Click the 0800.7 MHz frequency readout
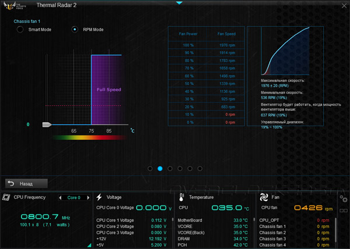The image size is (350, 249). (x=45, y=216)
